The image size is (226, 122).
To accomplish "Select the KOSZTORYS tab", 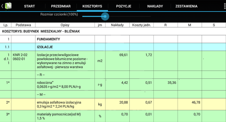I will point(92,6).
